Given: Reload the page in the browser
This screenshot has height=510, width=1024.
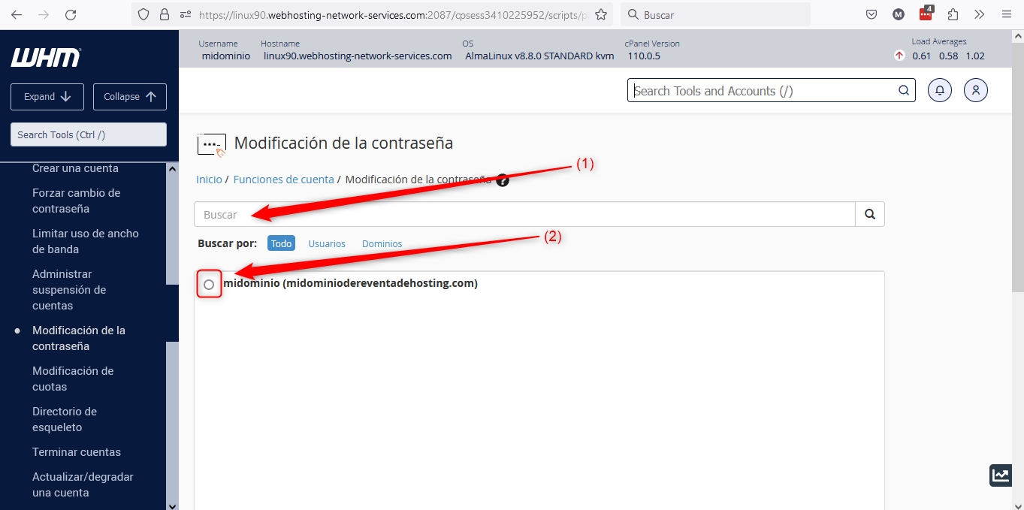Looking at the screenshot, I should coord(71,14).
